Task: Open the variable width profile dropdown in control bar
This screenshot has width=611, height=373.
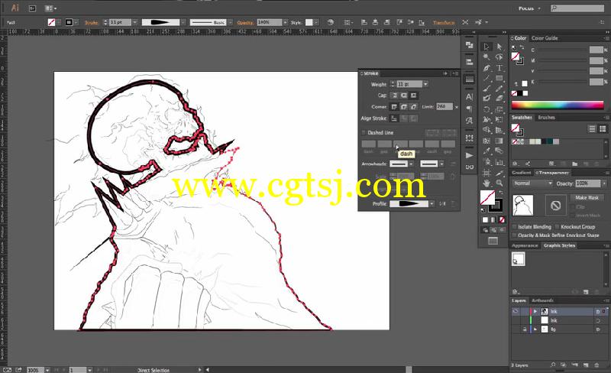Action: [183, 22]
